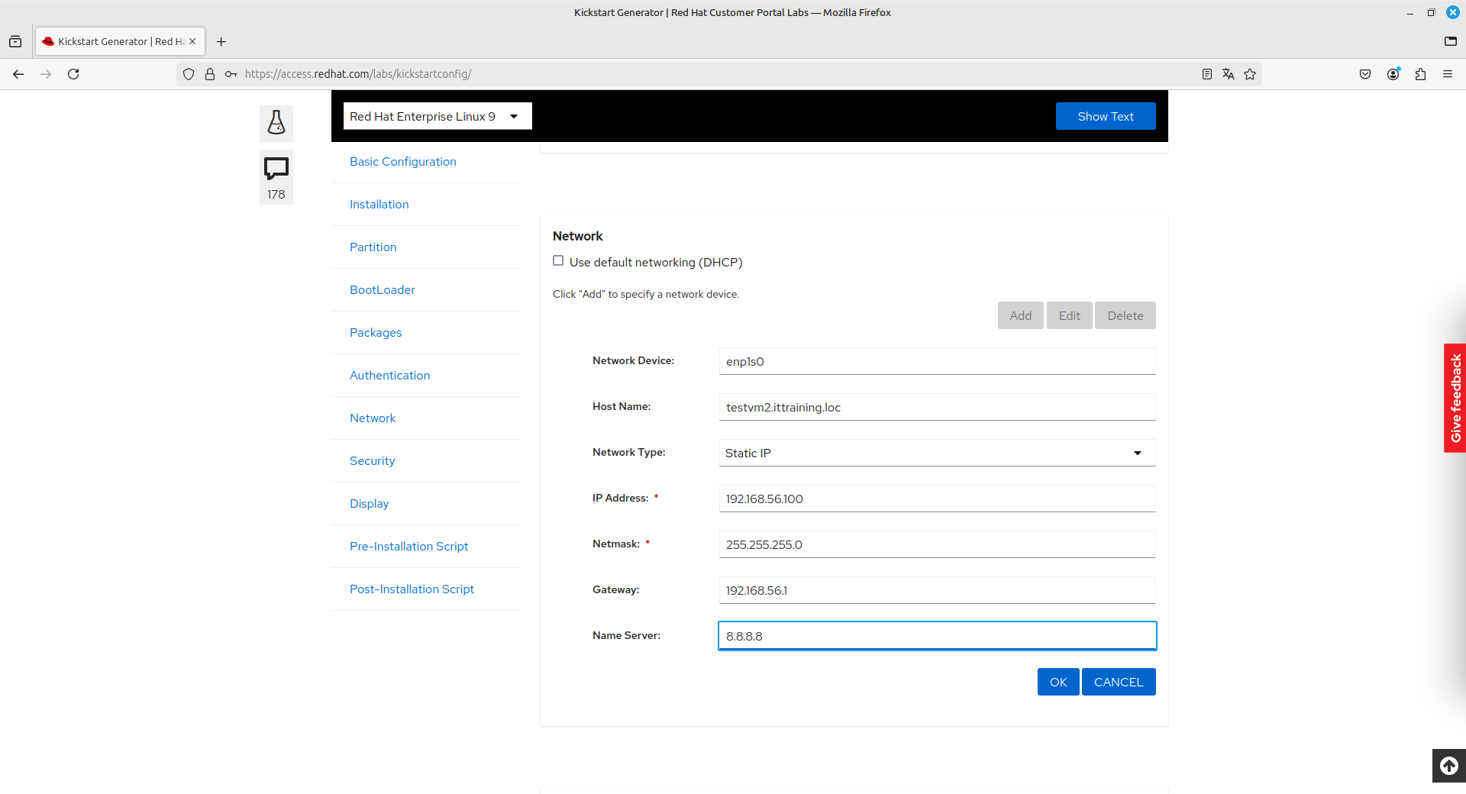Click the CANCEL button

coord(1119,682)
